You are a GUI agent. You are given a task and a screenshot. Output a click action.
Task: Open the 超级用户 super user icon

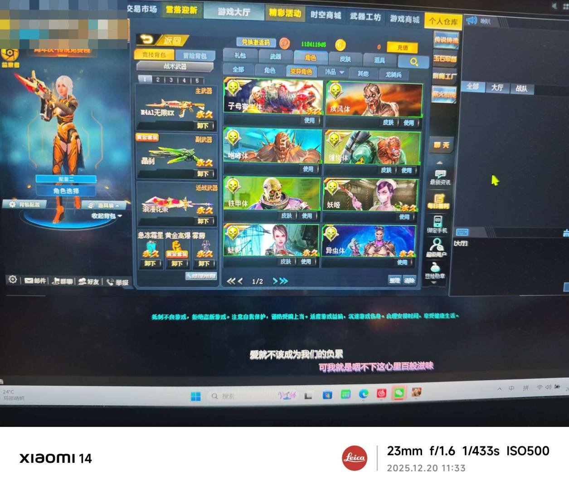coord(437,248)
